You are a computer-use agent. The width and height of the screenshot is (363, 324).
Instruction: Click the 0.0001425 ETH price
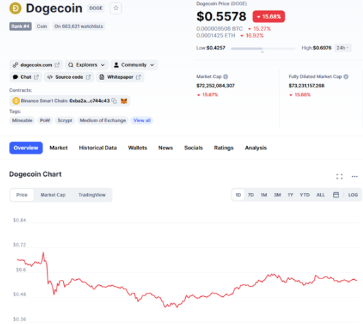[x=216, y=35]
